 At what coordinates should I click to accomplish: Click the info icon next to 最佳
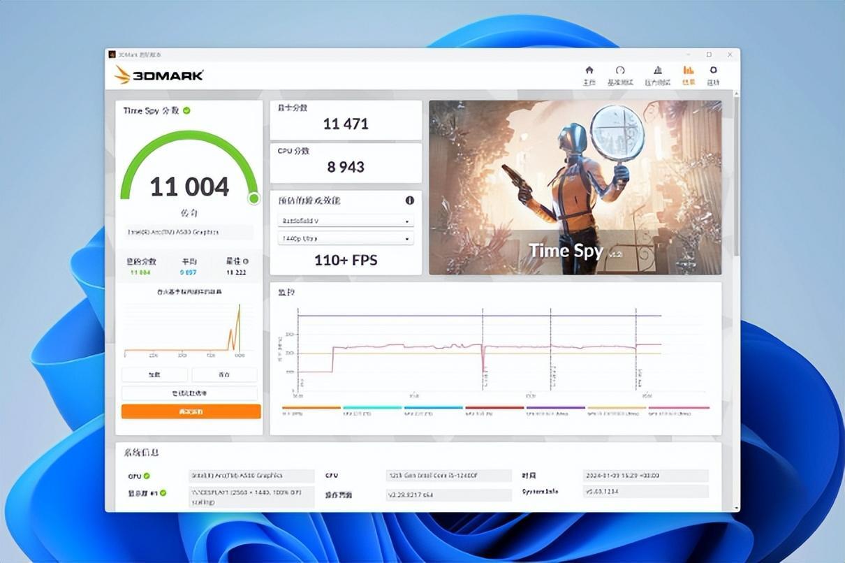pyautogui.click(x=245, y=261)
